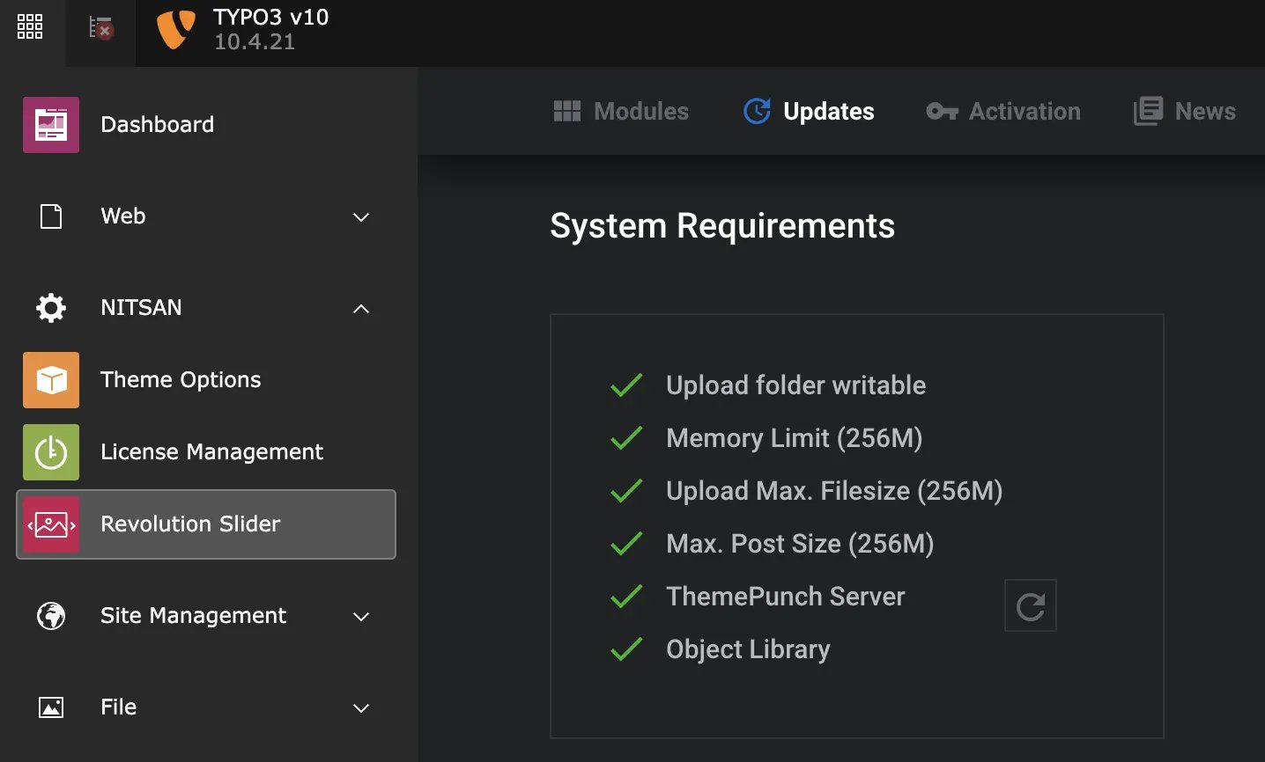Collapse the NITSAN module group chevron
1265x762 pixels.
[x=361, y=309]
